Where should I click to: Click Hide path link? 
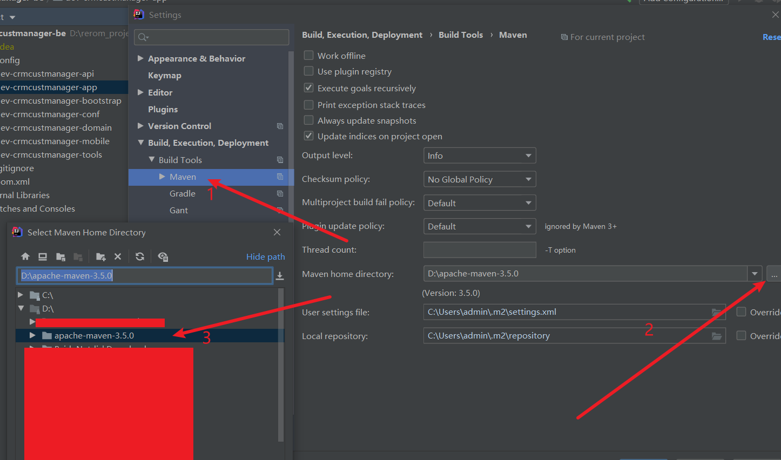pos(265,256)
